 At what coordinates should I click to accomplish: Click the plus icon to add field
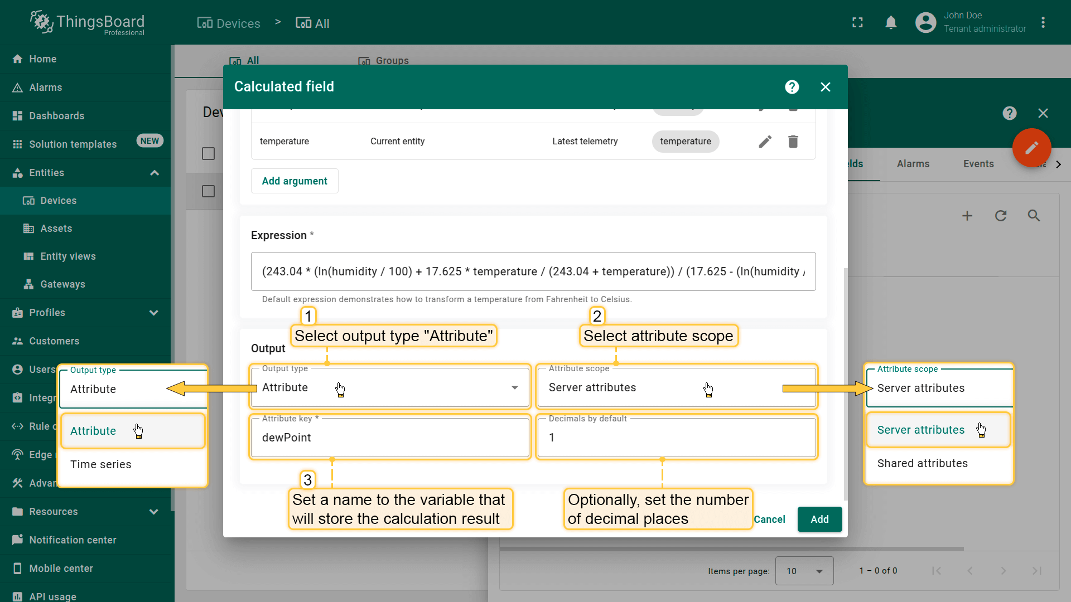click(x=967, y=216)
